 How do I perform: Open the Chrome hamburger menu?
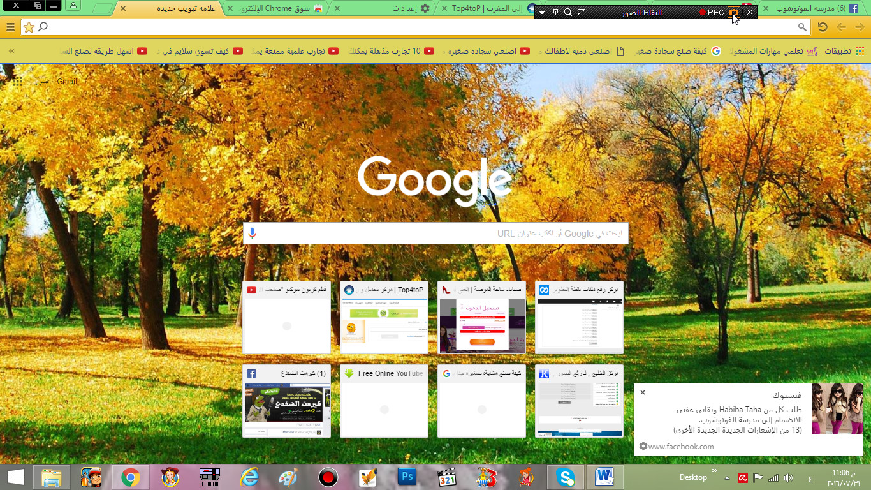click(10, 27)
